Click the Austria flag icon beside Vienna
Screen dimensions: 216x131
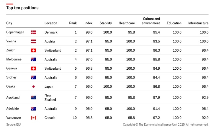[x=33, y=41]
